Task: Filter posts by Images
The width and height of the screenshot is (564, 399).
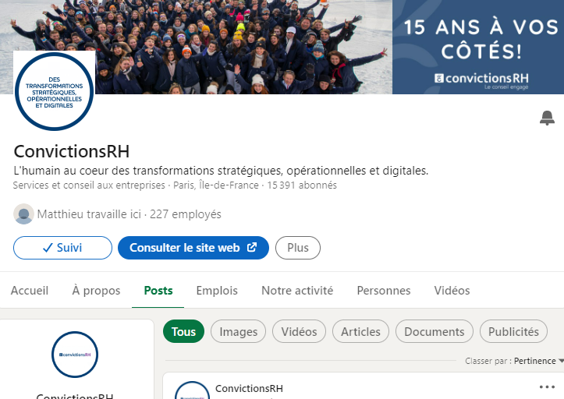Action: tap(238, 331)
